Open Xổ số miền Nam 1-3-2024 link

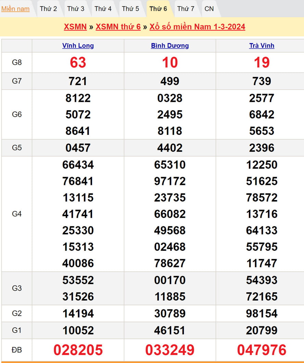click(197, 27)
